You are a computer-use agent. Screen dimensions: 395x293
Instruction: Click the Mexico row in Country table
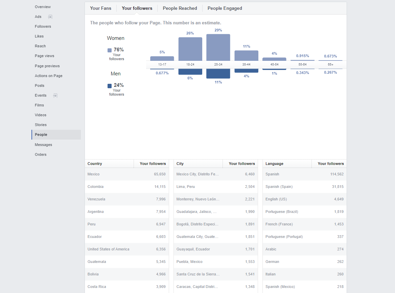(127, 174)
